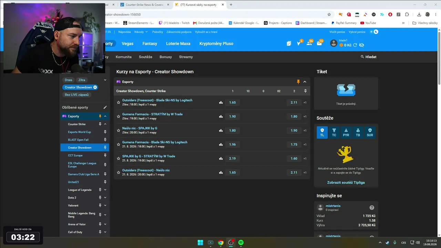Pin CCT Europe in sidebar
The width and height of the screenshot is (441, 248).
pyautogui.click(x=105, y=155)
